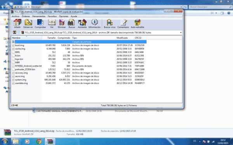The image size is (233, 145).
Task: Open Google Chrome from the taskbar
Action: click(x=38, y=142)
